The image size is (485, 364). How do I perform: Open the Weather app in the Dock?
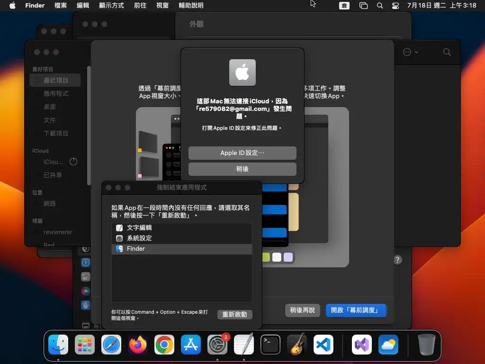(x=388, y=345)
